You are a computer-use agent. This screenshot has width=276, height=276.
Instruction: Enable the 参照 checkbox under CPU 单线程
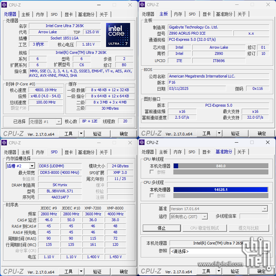pos(152,172)
